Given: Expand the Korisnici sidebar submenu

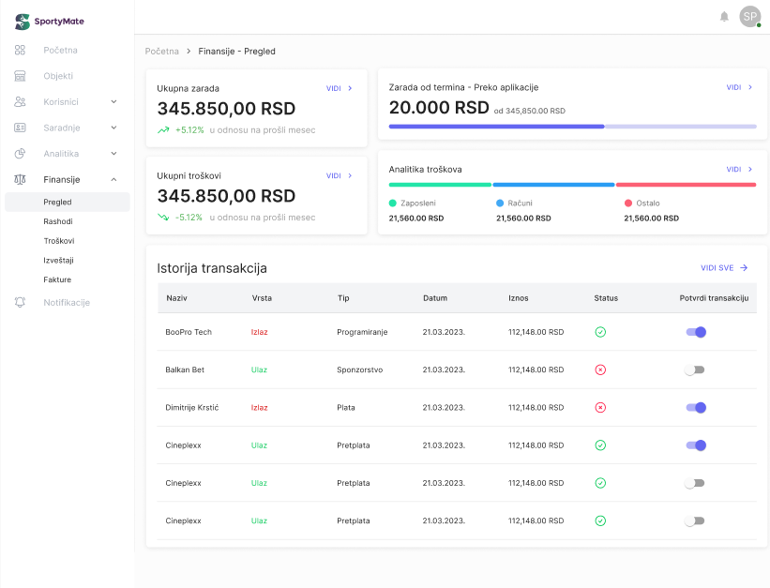Looking at the screenshot, I should [113, 101].
